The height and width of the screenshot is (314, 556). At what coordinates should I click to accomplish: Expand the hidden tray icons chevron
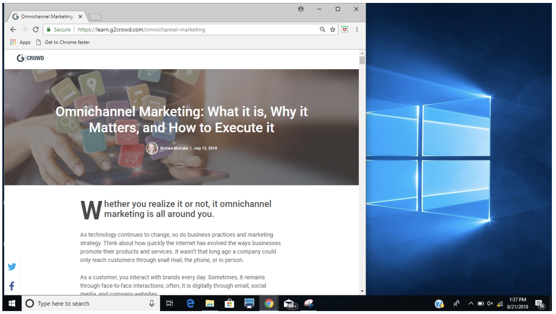tap(471, 303)
